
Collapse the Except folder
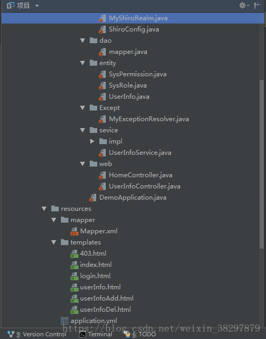coord(82,108)
